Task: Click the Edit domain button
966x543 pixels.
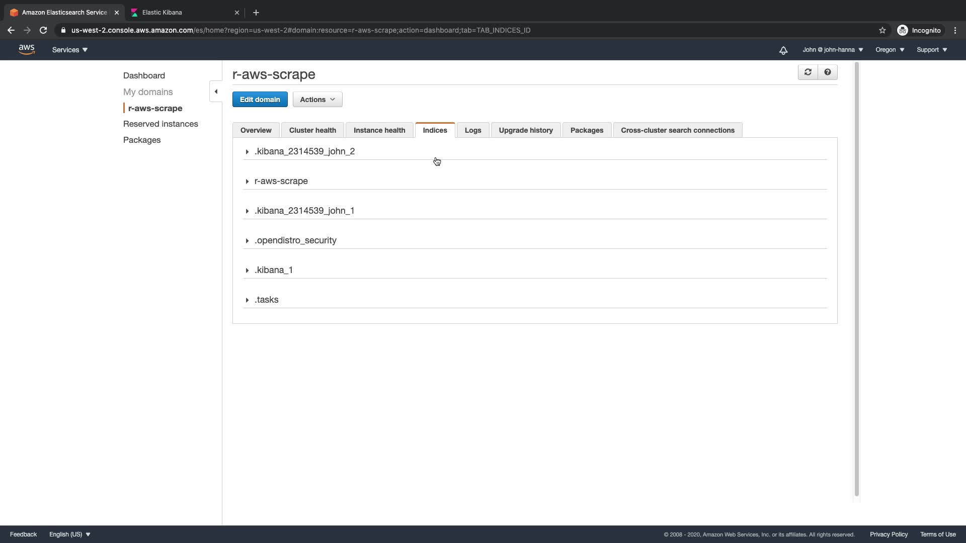Action: tap(260, 100)
